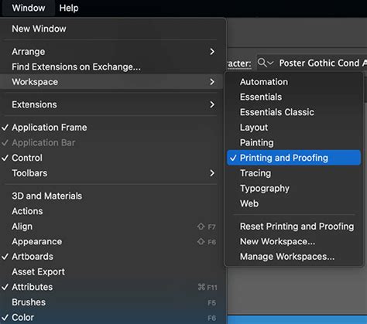Toggle the Control panel option

112,158
